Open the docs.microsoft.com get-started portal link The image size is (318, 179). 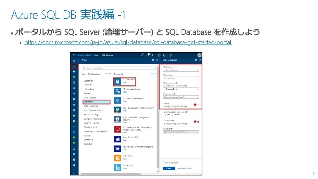coord(128,42)
